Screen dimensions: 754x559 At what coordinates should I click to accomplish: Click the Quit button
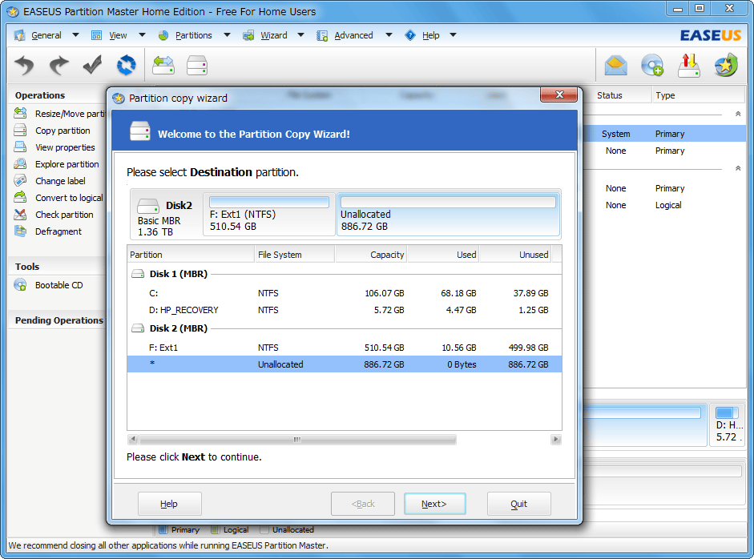pyautogui.click(x=519, y=504)
